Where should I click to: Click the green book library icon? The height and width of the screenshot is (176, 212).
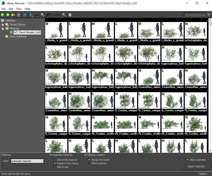11,32
